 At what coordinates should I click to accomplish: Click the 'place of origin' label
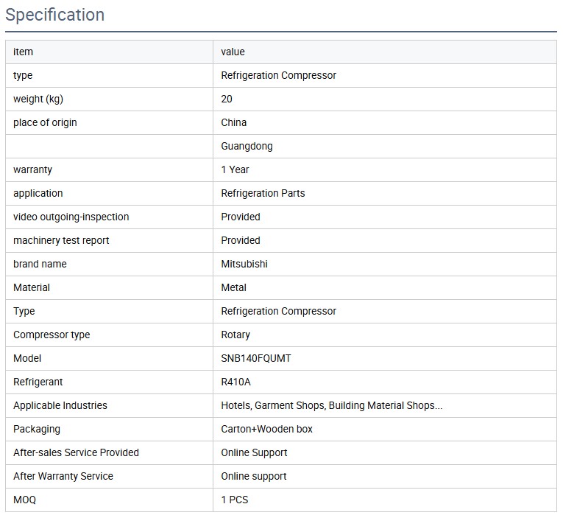[45, 122]
